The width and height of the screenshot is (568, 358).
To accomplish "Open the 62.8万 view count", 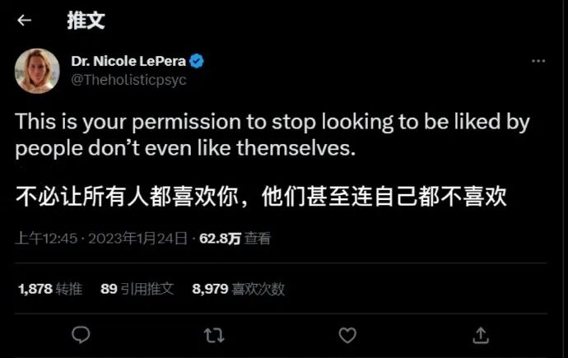I will [x=220, y=239].
